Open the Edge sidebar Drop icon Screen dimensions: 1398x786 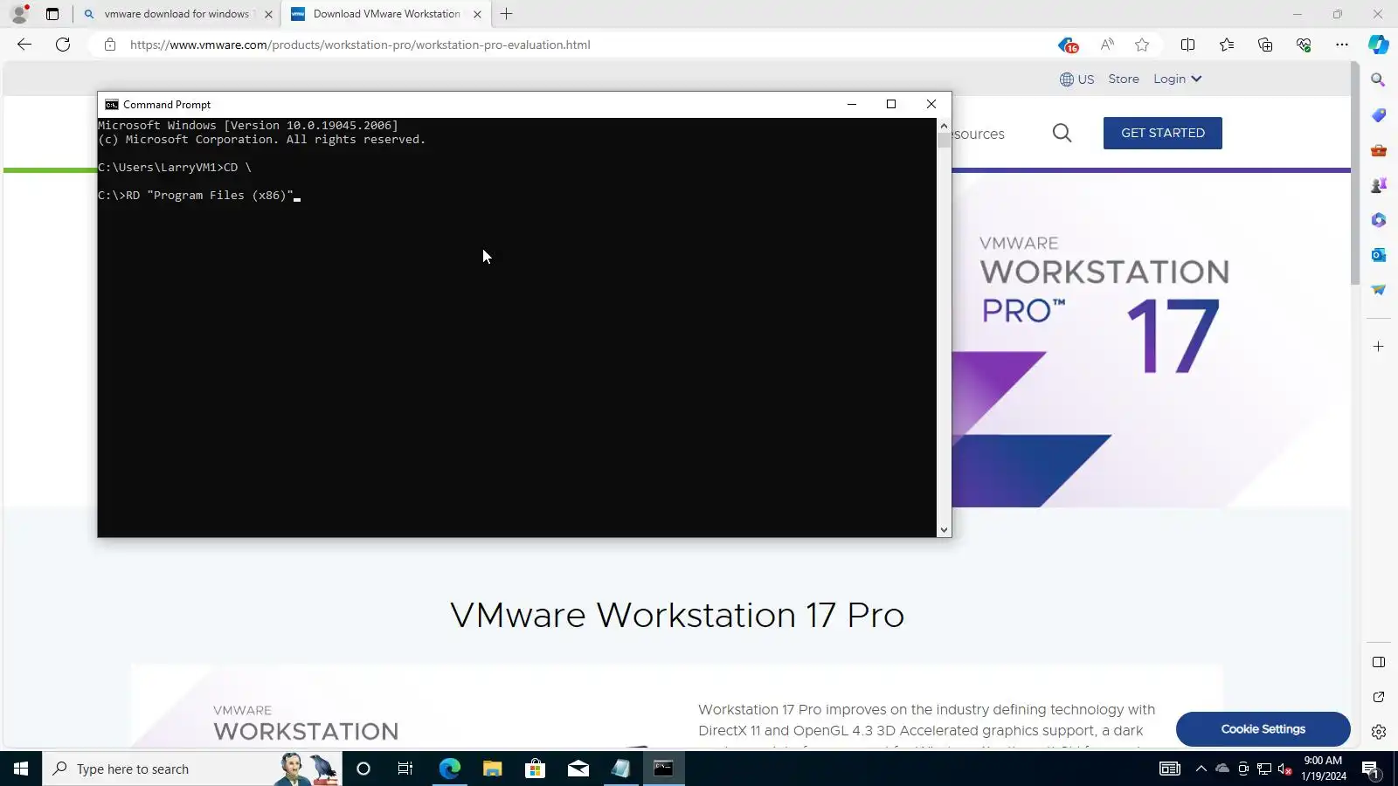coord(1379,290)
